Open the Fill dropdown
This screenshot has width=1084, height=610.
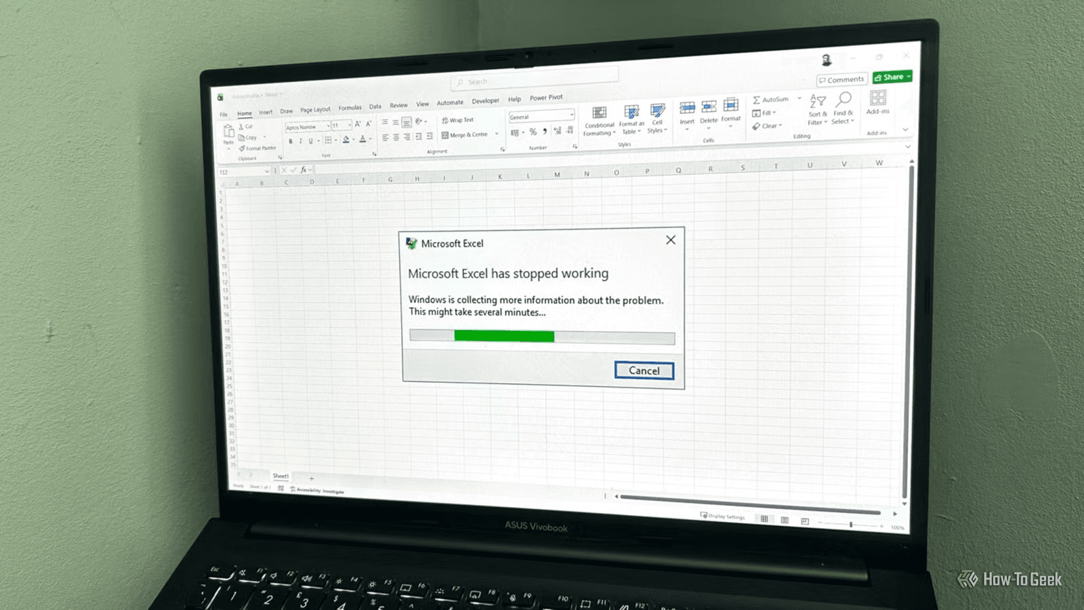click(x=764, y=113)
